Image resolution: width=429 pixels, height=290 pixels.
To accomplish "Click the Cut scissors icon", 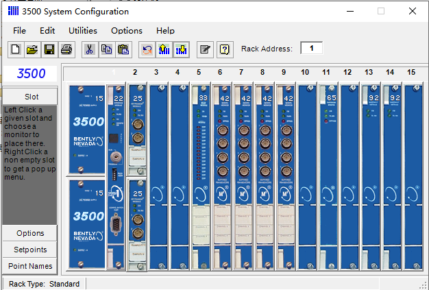I will (90, 49).
